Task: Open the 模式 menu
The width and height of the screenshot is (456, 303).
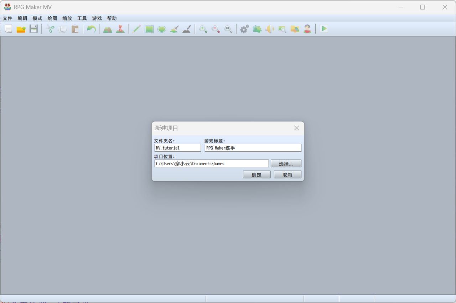Action: coord(37,18)
